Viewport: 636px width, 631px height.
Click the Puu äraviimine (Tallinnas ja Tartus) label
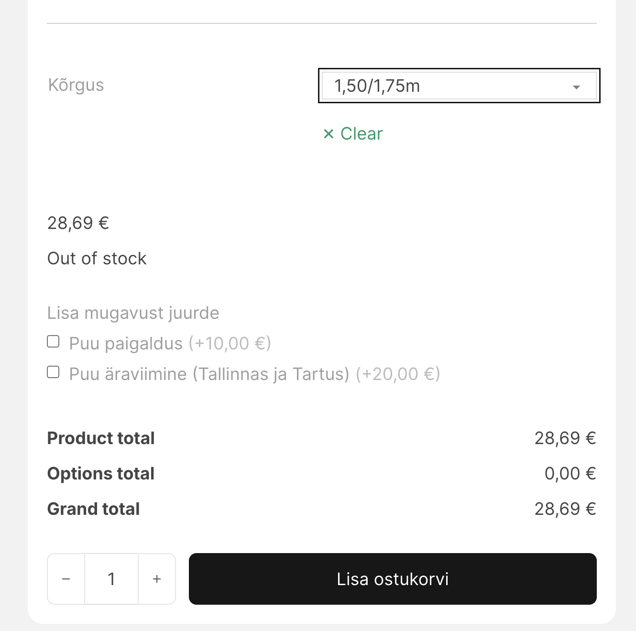(x=209, y=374)
